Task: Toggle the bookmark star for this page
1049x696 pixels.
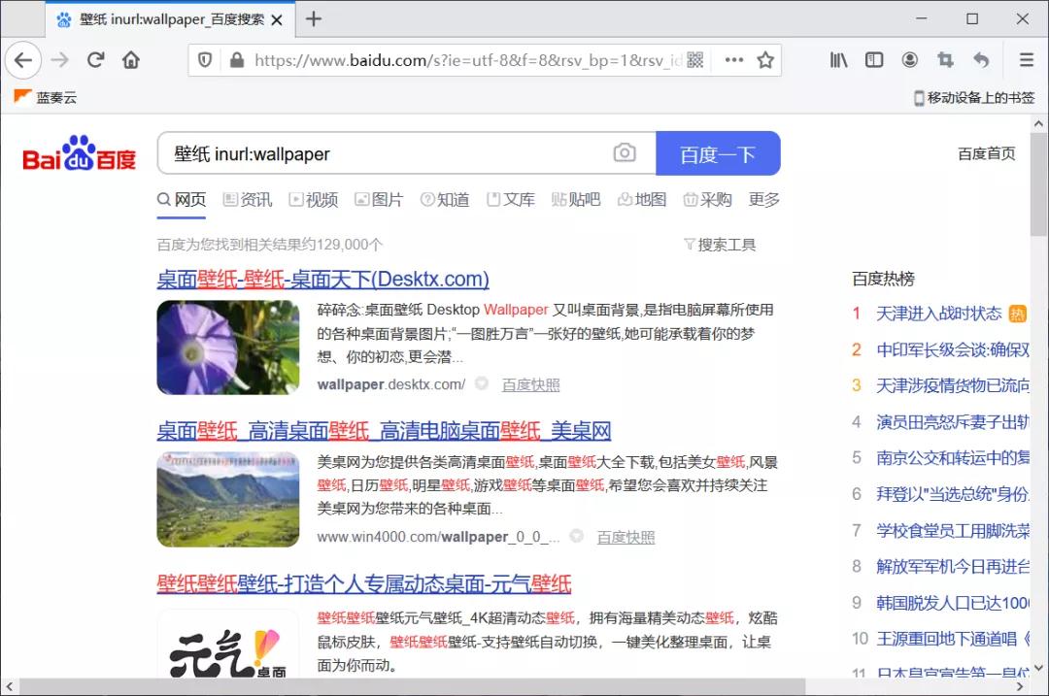Action: 764,59
